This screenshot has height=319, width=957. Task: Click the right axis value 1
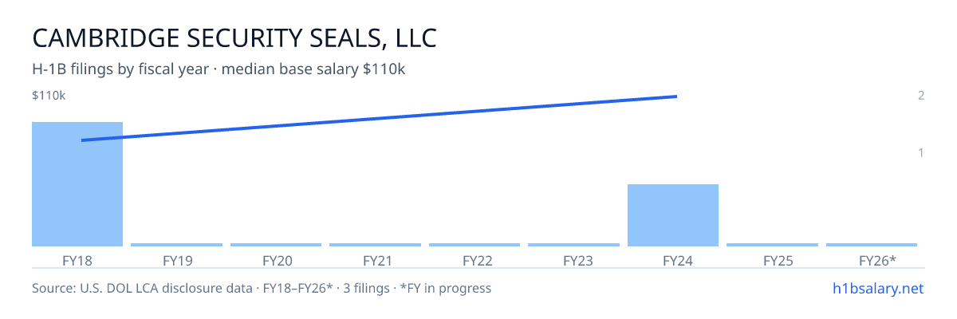pyautogui.click(x=921, y=152)
